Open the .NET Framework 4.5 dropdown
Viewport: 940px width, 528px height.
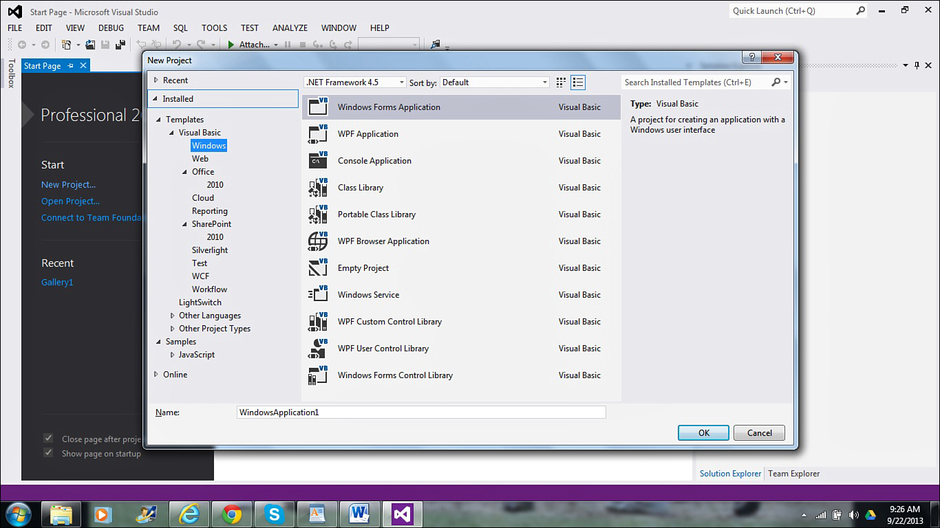pos(355,82)
